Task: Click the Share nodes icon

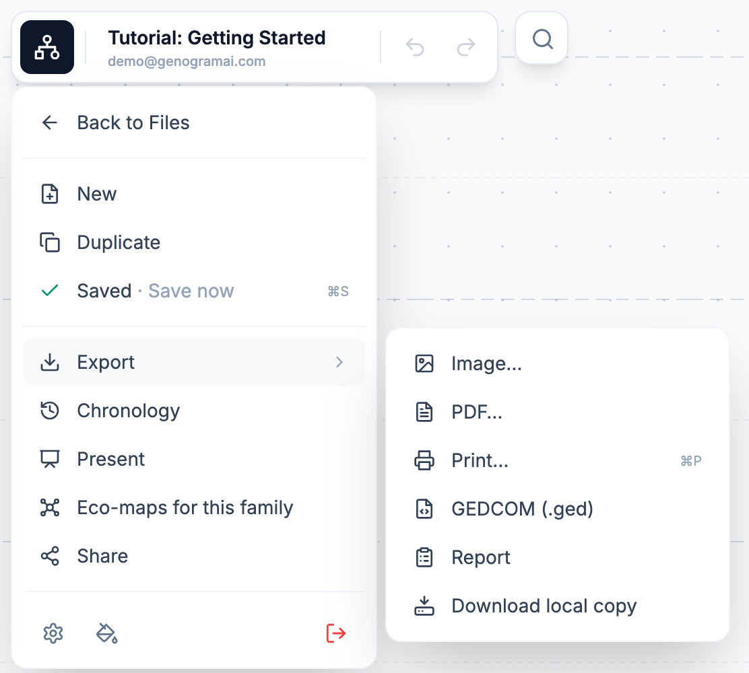Action: pyautogui.click(x=50, y=556)
